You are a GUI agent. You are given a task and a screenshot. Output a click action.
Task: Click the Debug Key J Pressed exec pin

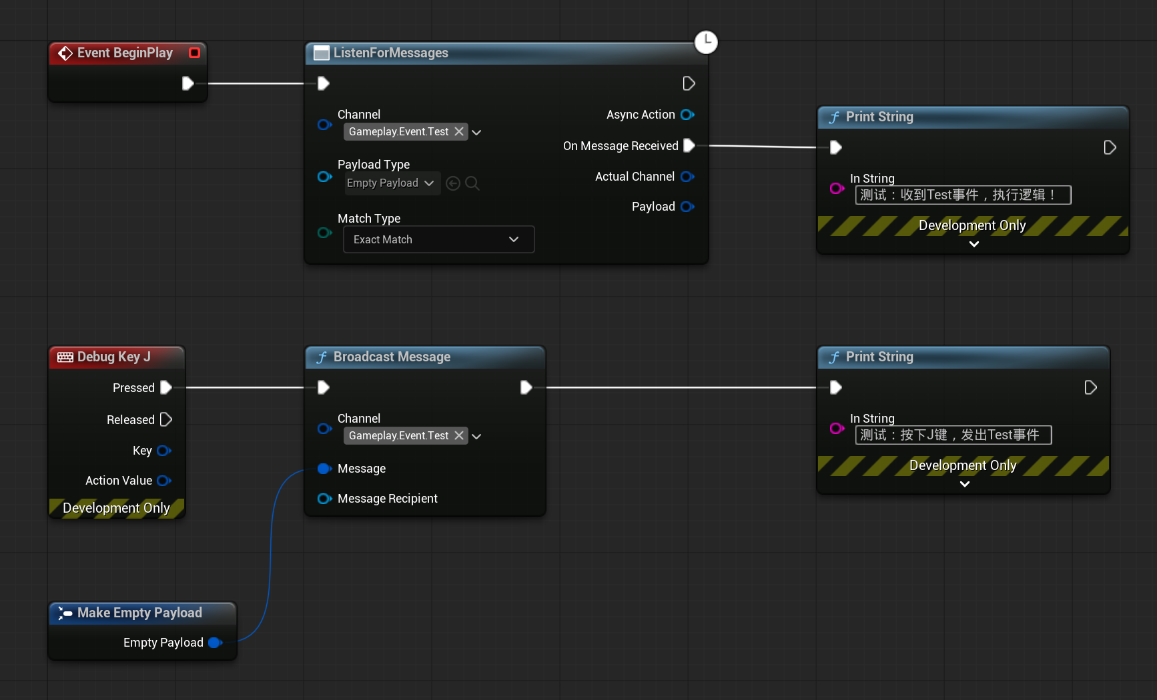pos(166,387)
